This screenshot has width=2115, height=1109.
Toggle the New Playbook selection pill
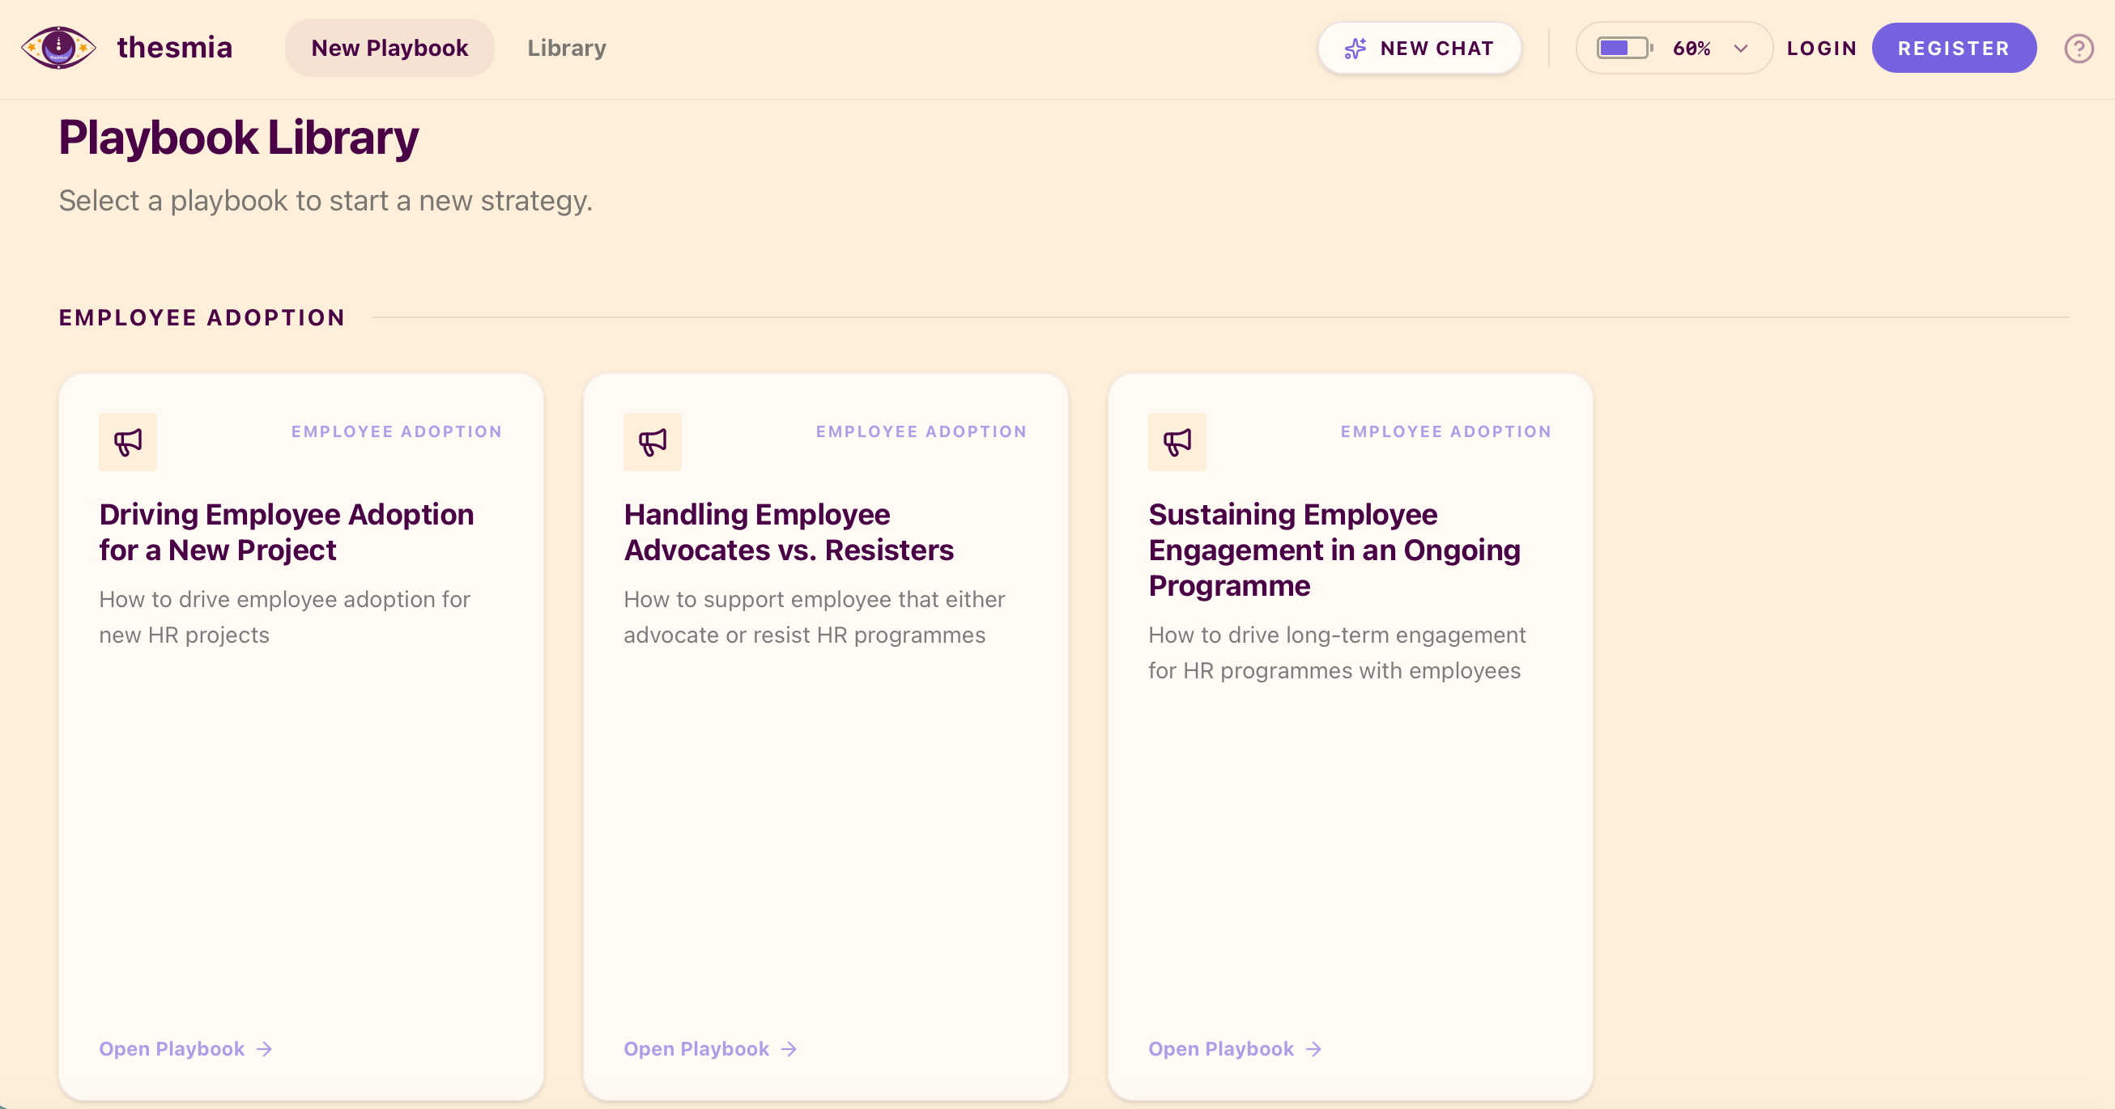tap(389, 48)
